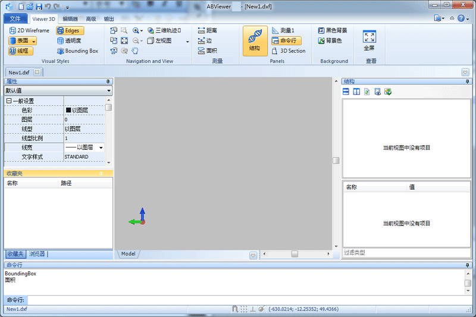Viewport: 476px width, 317px height.
Task: Click the zoom window magnifier icon
Action: pyautogui.click(x=124, y=30)
